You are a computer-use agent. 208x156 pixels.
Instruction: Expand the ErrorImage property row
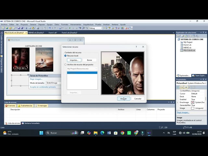[x=177, y=102]
